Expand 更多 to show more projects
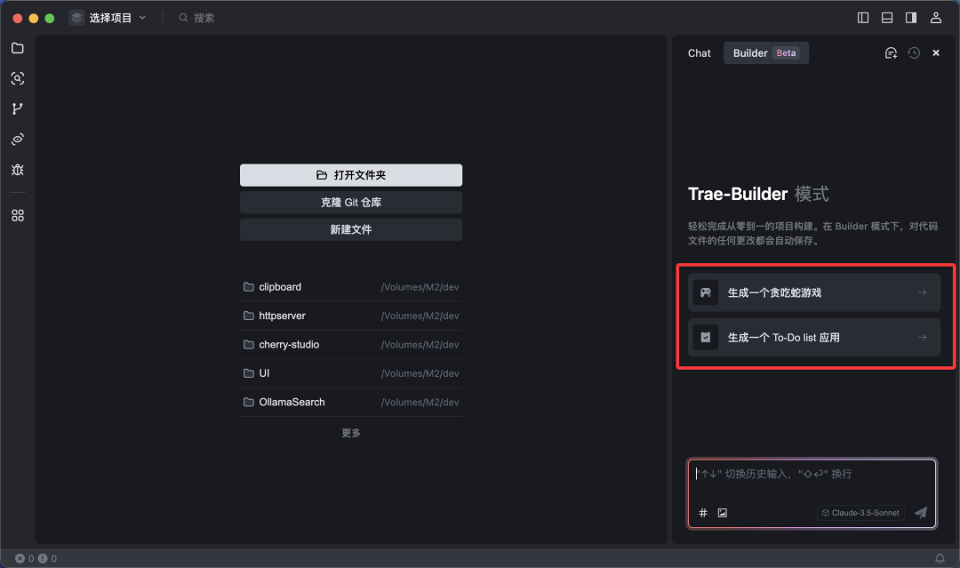The width and height of the screenshot is (960, 568). tap(351, 433)
